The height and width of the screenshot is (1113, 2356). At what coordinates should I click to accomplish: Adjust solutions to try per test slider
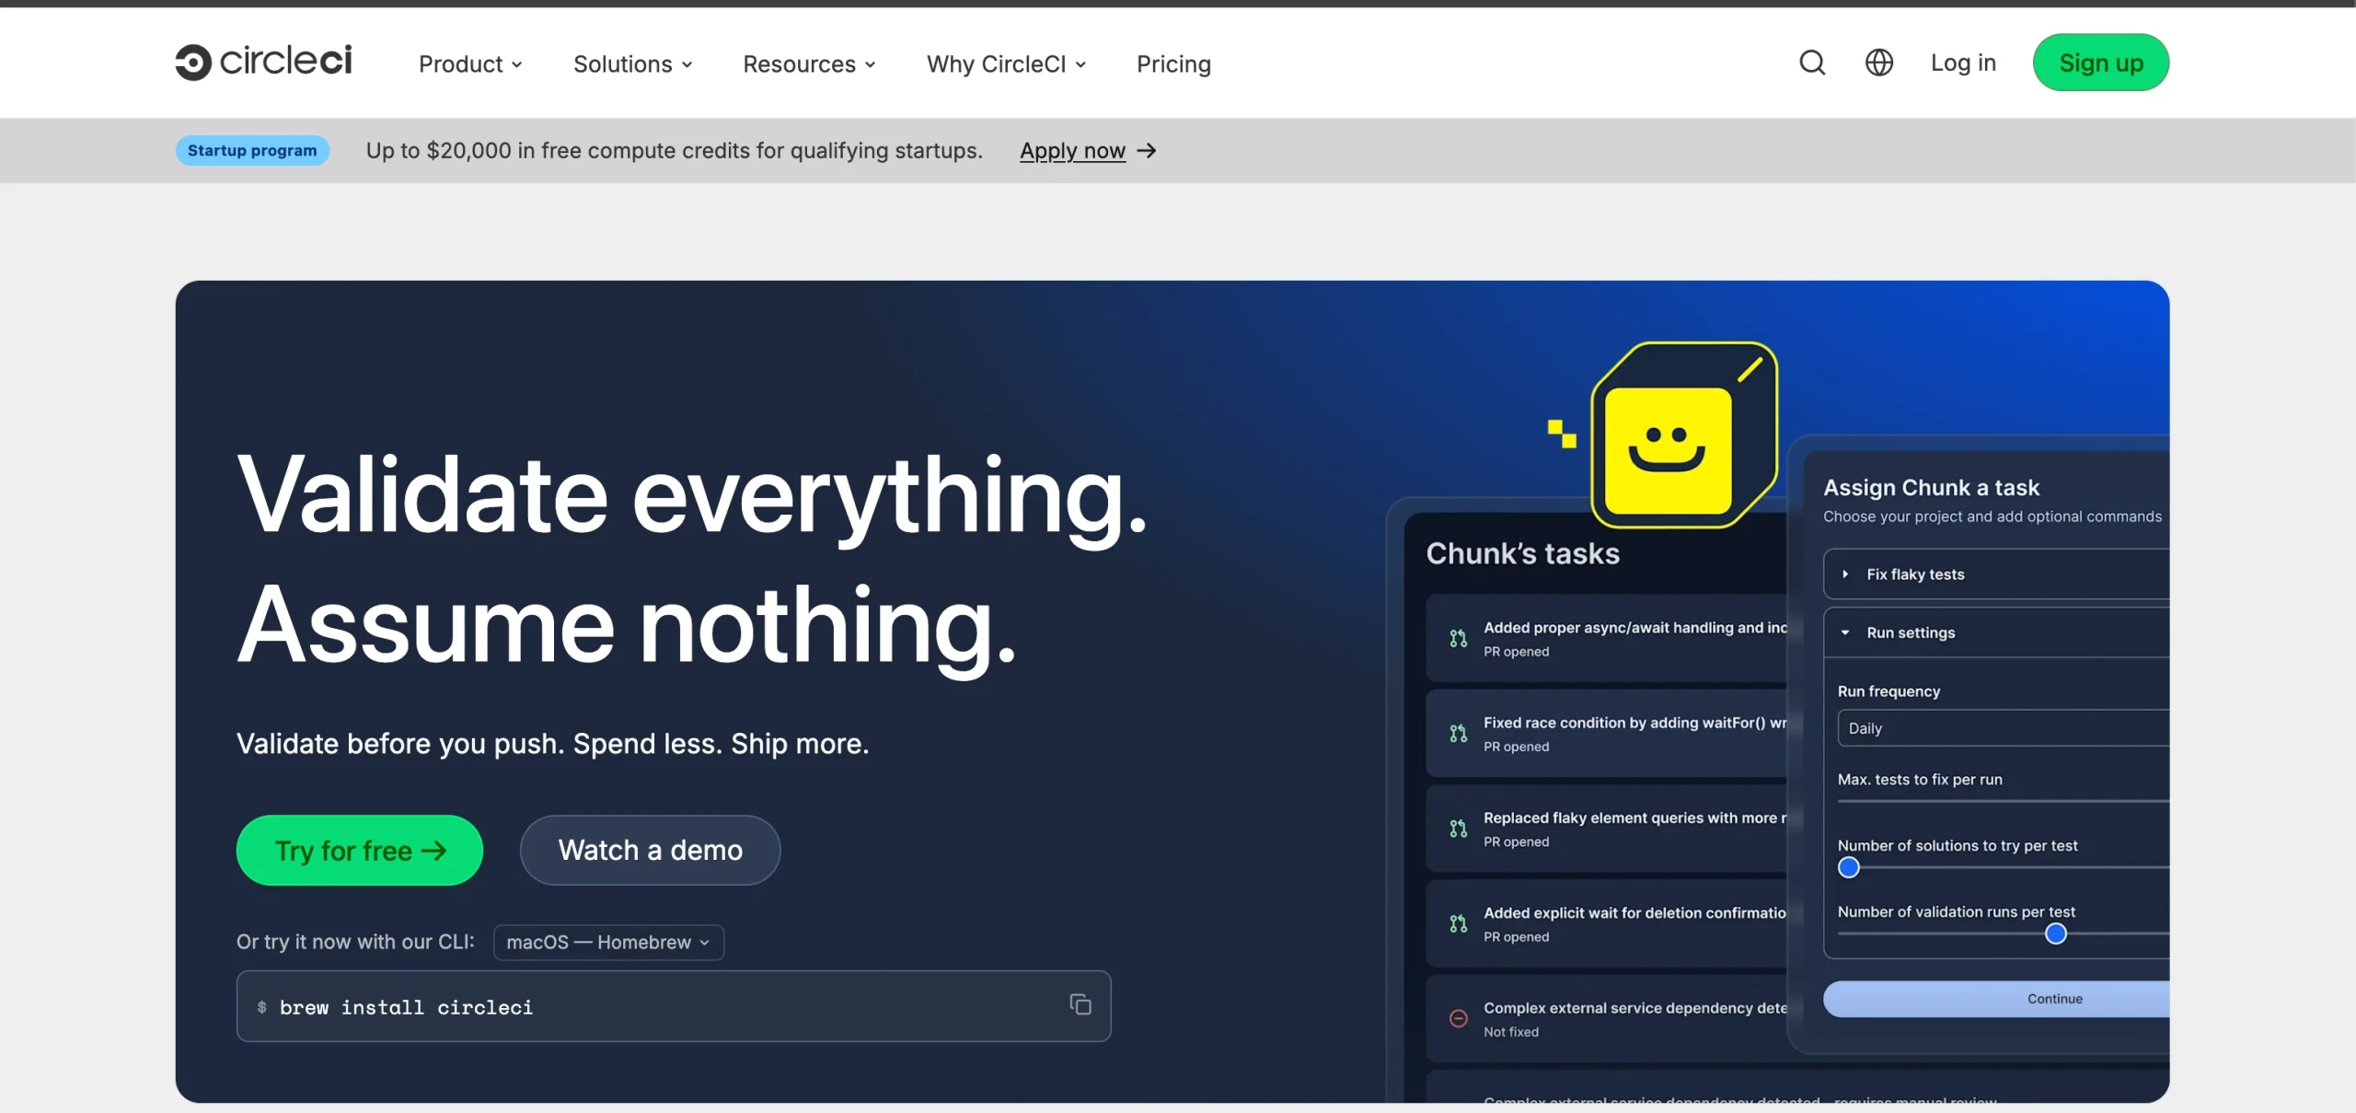[x=1848, y=867]
